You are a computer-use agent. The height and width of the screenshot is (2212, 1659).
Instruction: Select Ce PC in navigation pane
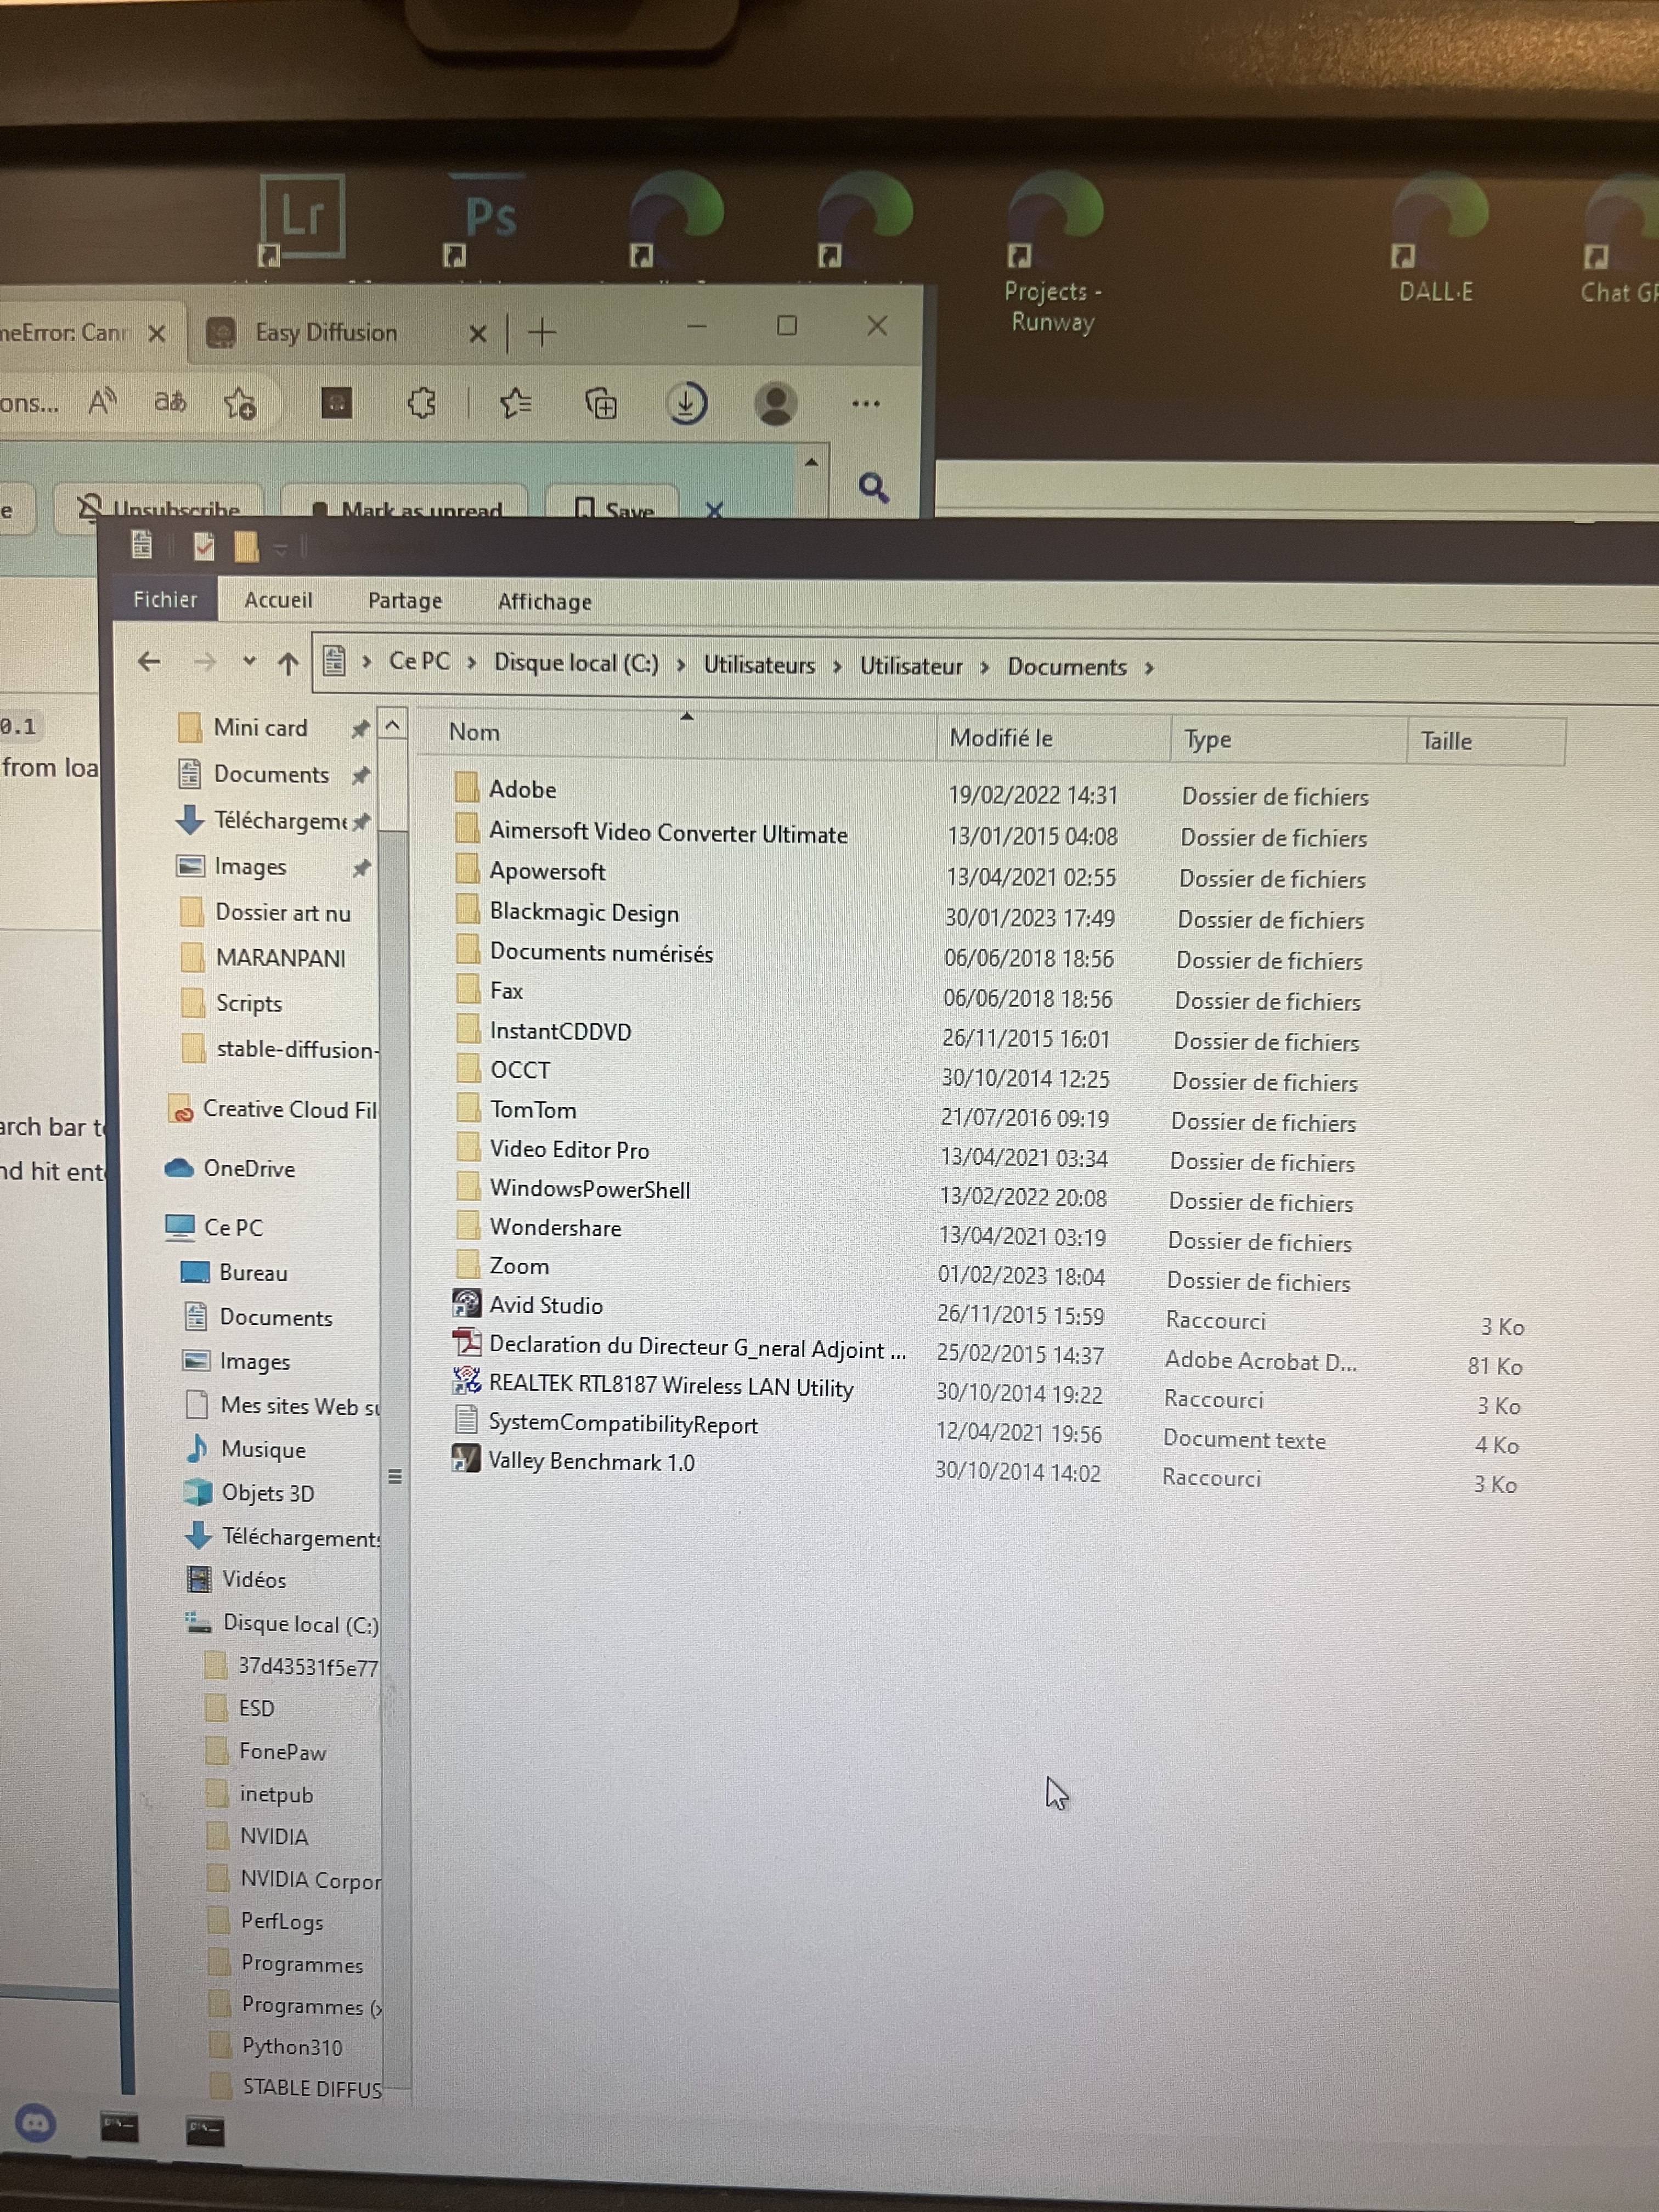coord(233,1227)
